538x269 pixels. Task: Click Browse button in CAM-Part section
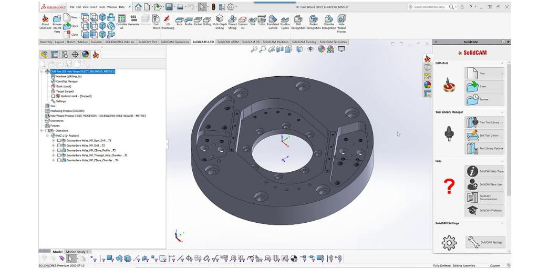coord(484,99)
